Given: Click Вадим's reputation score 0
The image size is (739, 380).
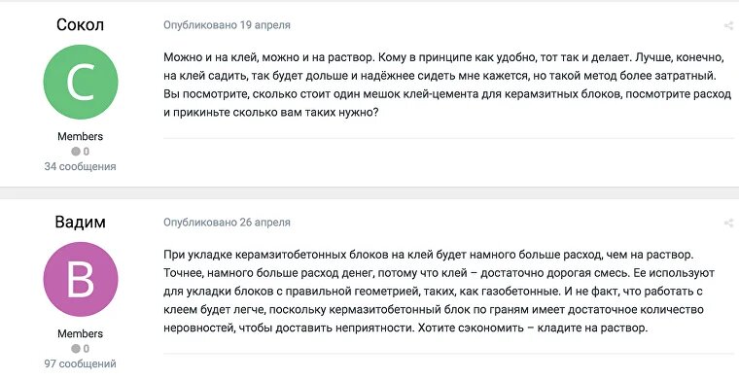Looking at the screenshot, I should [x=87, y=349].
